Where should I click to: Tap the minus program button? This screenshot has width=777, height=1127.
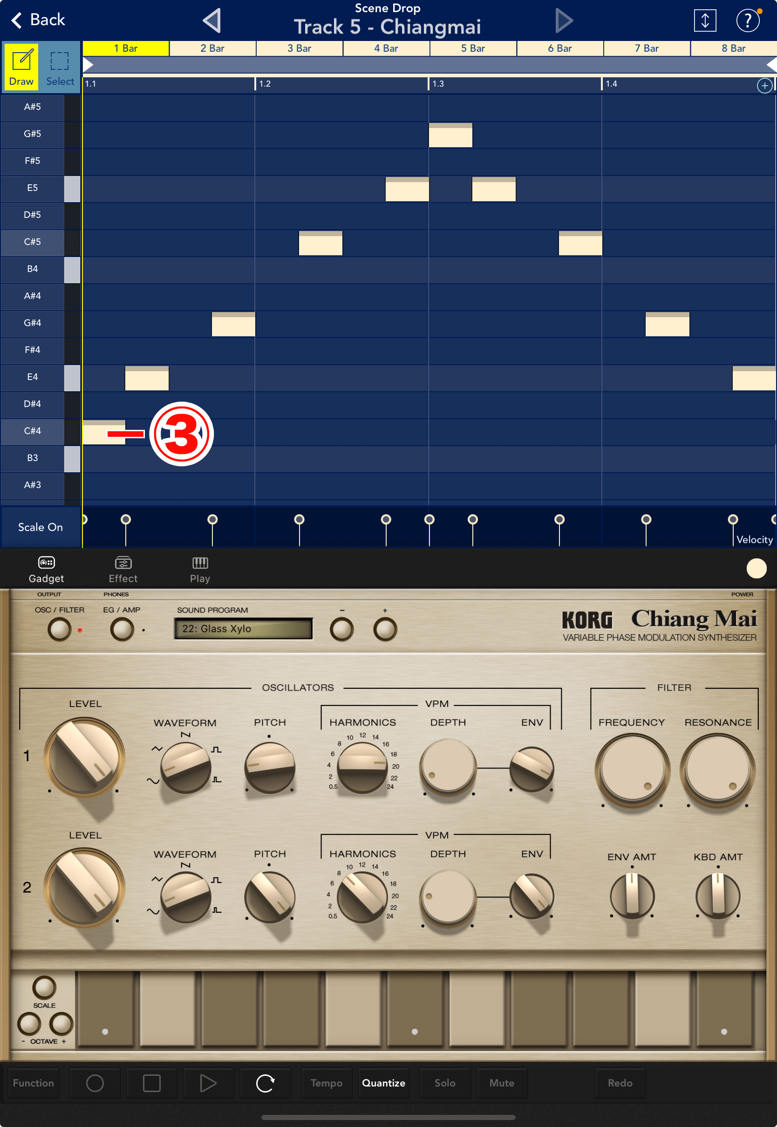pyautogui.click(x=341, y=629)
